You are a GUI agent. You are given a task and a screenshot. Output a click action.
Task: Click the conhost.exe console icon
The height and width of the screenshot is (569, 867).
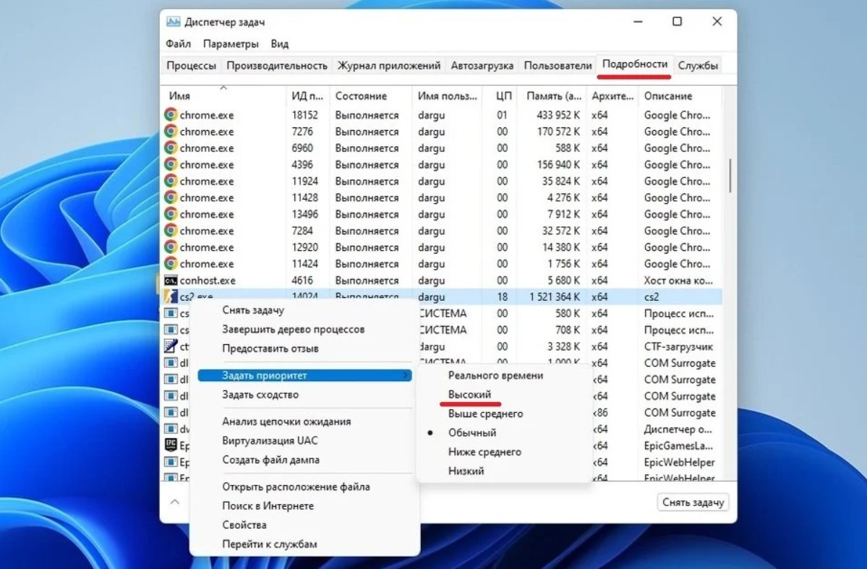pyautogui.click(x=171, y=281)
